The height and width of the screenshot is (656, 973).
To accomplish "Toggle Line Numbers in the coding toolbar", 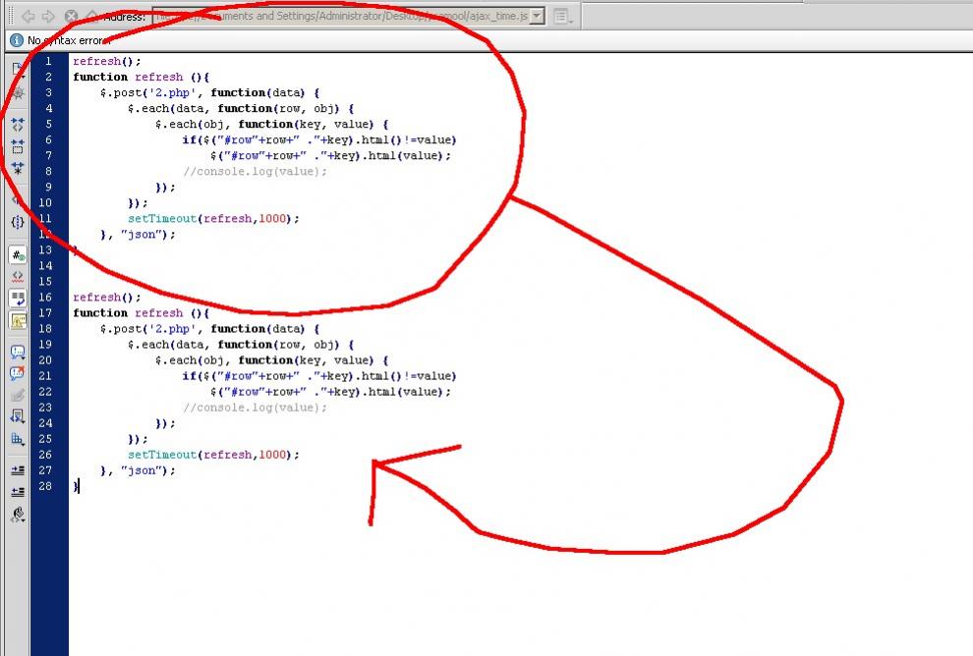I will (x=18, y=254).
